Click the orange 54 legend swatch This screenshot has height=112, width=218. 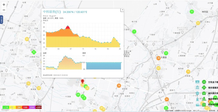pos(19,107)
